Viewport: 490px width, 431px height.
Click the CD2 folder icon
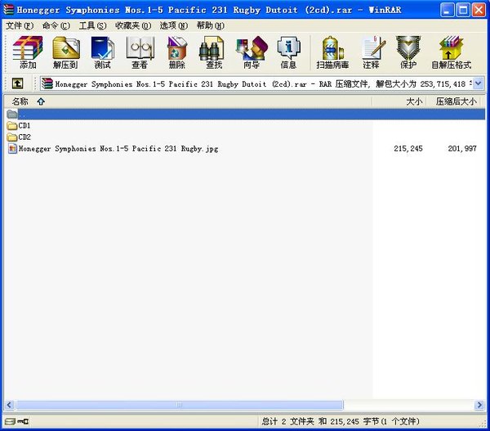pyautogui.click(x=12, y=137)
